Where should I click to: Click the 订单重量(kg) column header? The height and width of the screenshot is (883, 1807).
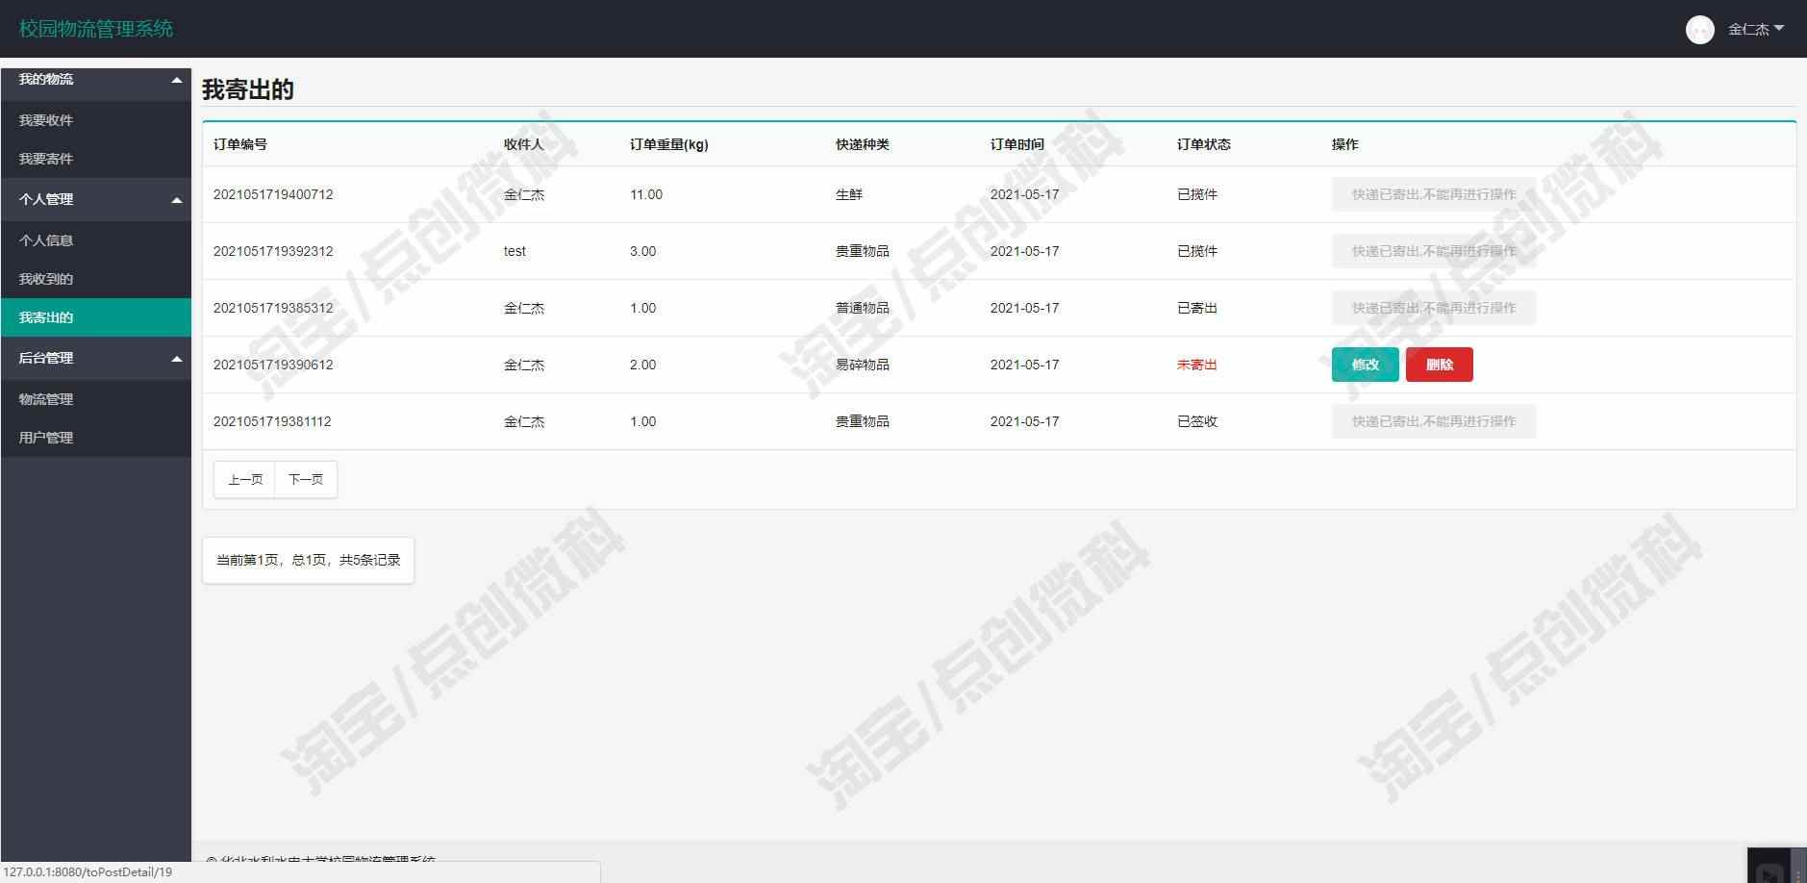tap(669, 144)
